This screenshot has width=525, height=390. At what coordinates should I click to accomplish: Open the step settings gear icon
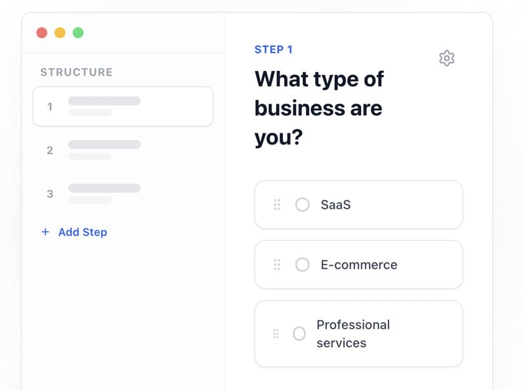(447, 58)
